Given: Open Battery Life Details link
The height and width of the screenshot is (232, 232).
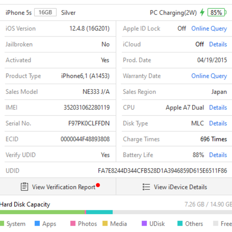Looking at the screenshot, I should point(218,155).
